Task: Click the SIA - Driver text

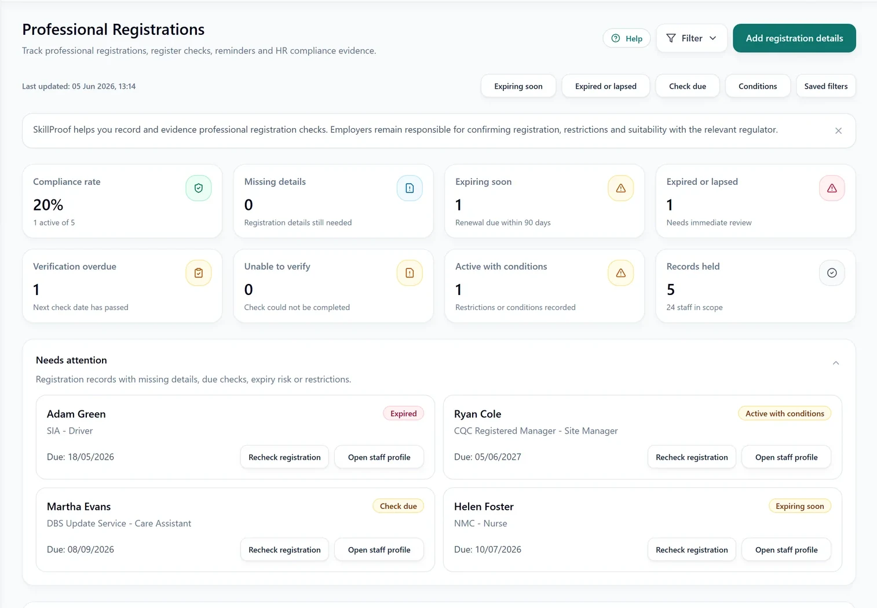Action: click(x=70, y=431)
